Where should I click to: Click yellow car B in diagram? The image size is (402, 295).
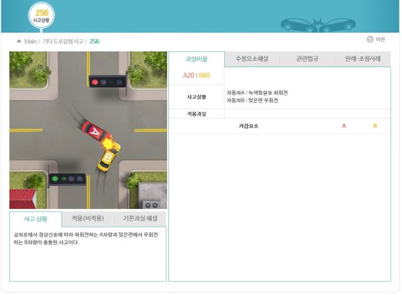109,156
